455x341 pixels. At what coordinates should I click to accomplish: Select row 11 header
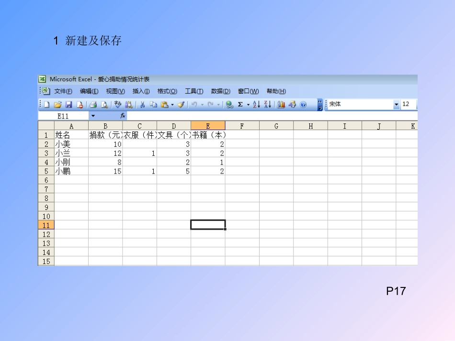(x=46, y=225)
